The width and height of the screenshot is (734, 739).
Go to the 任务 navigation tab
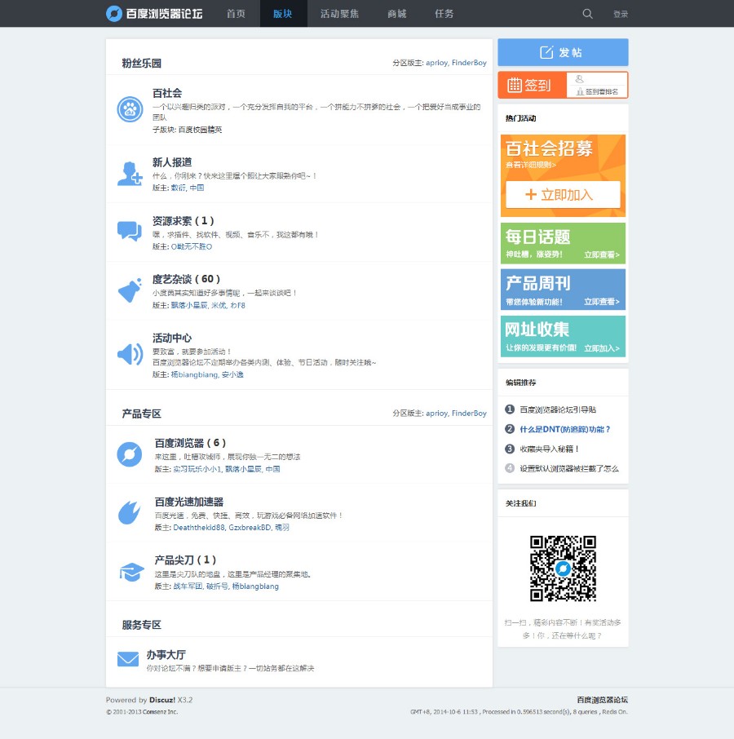coord(444,14)
